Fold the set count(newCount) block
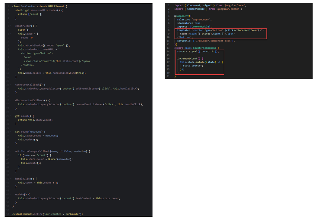The image size is (316, 221). click(11, 132)
